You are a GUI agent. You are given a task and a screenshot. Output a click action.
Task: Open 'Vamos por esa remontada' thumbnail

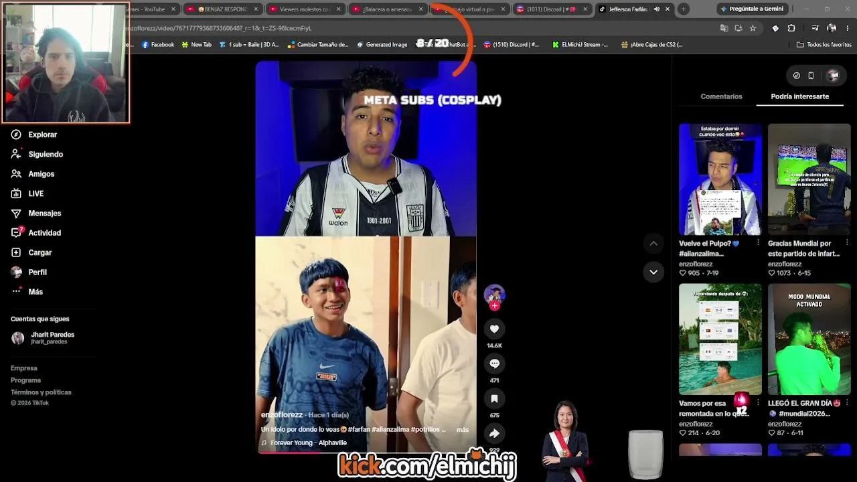click(720, 339)
